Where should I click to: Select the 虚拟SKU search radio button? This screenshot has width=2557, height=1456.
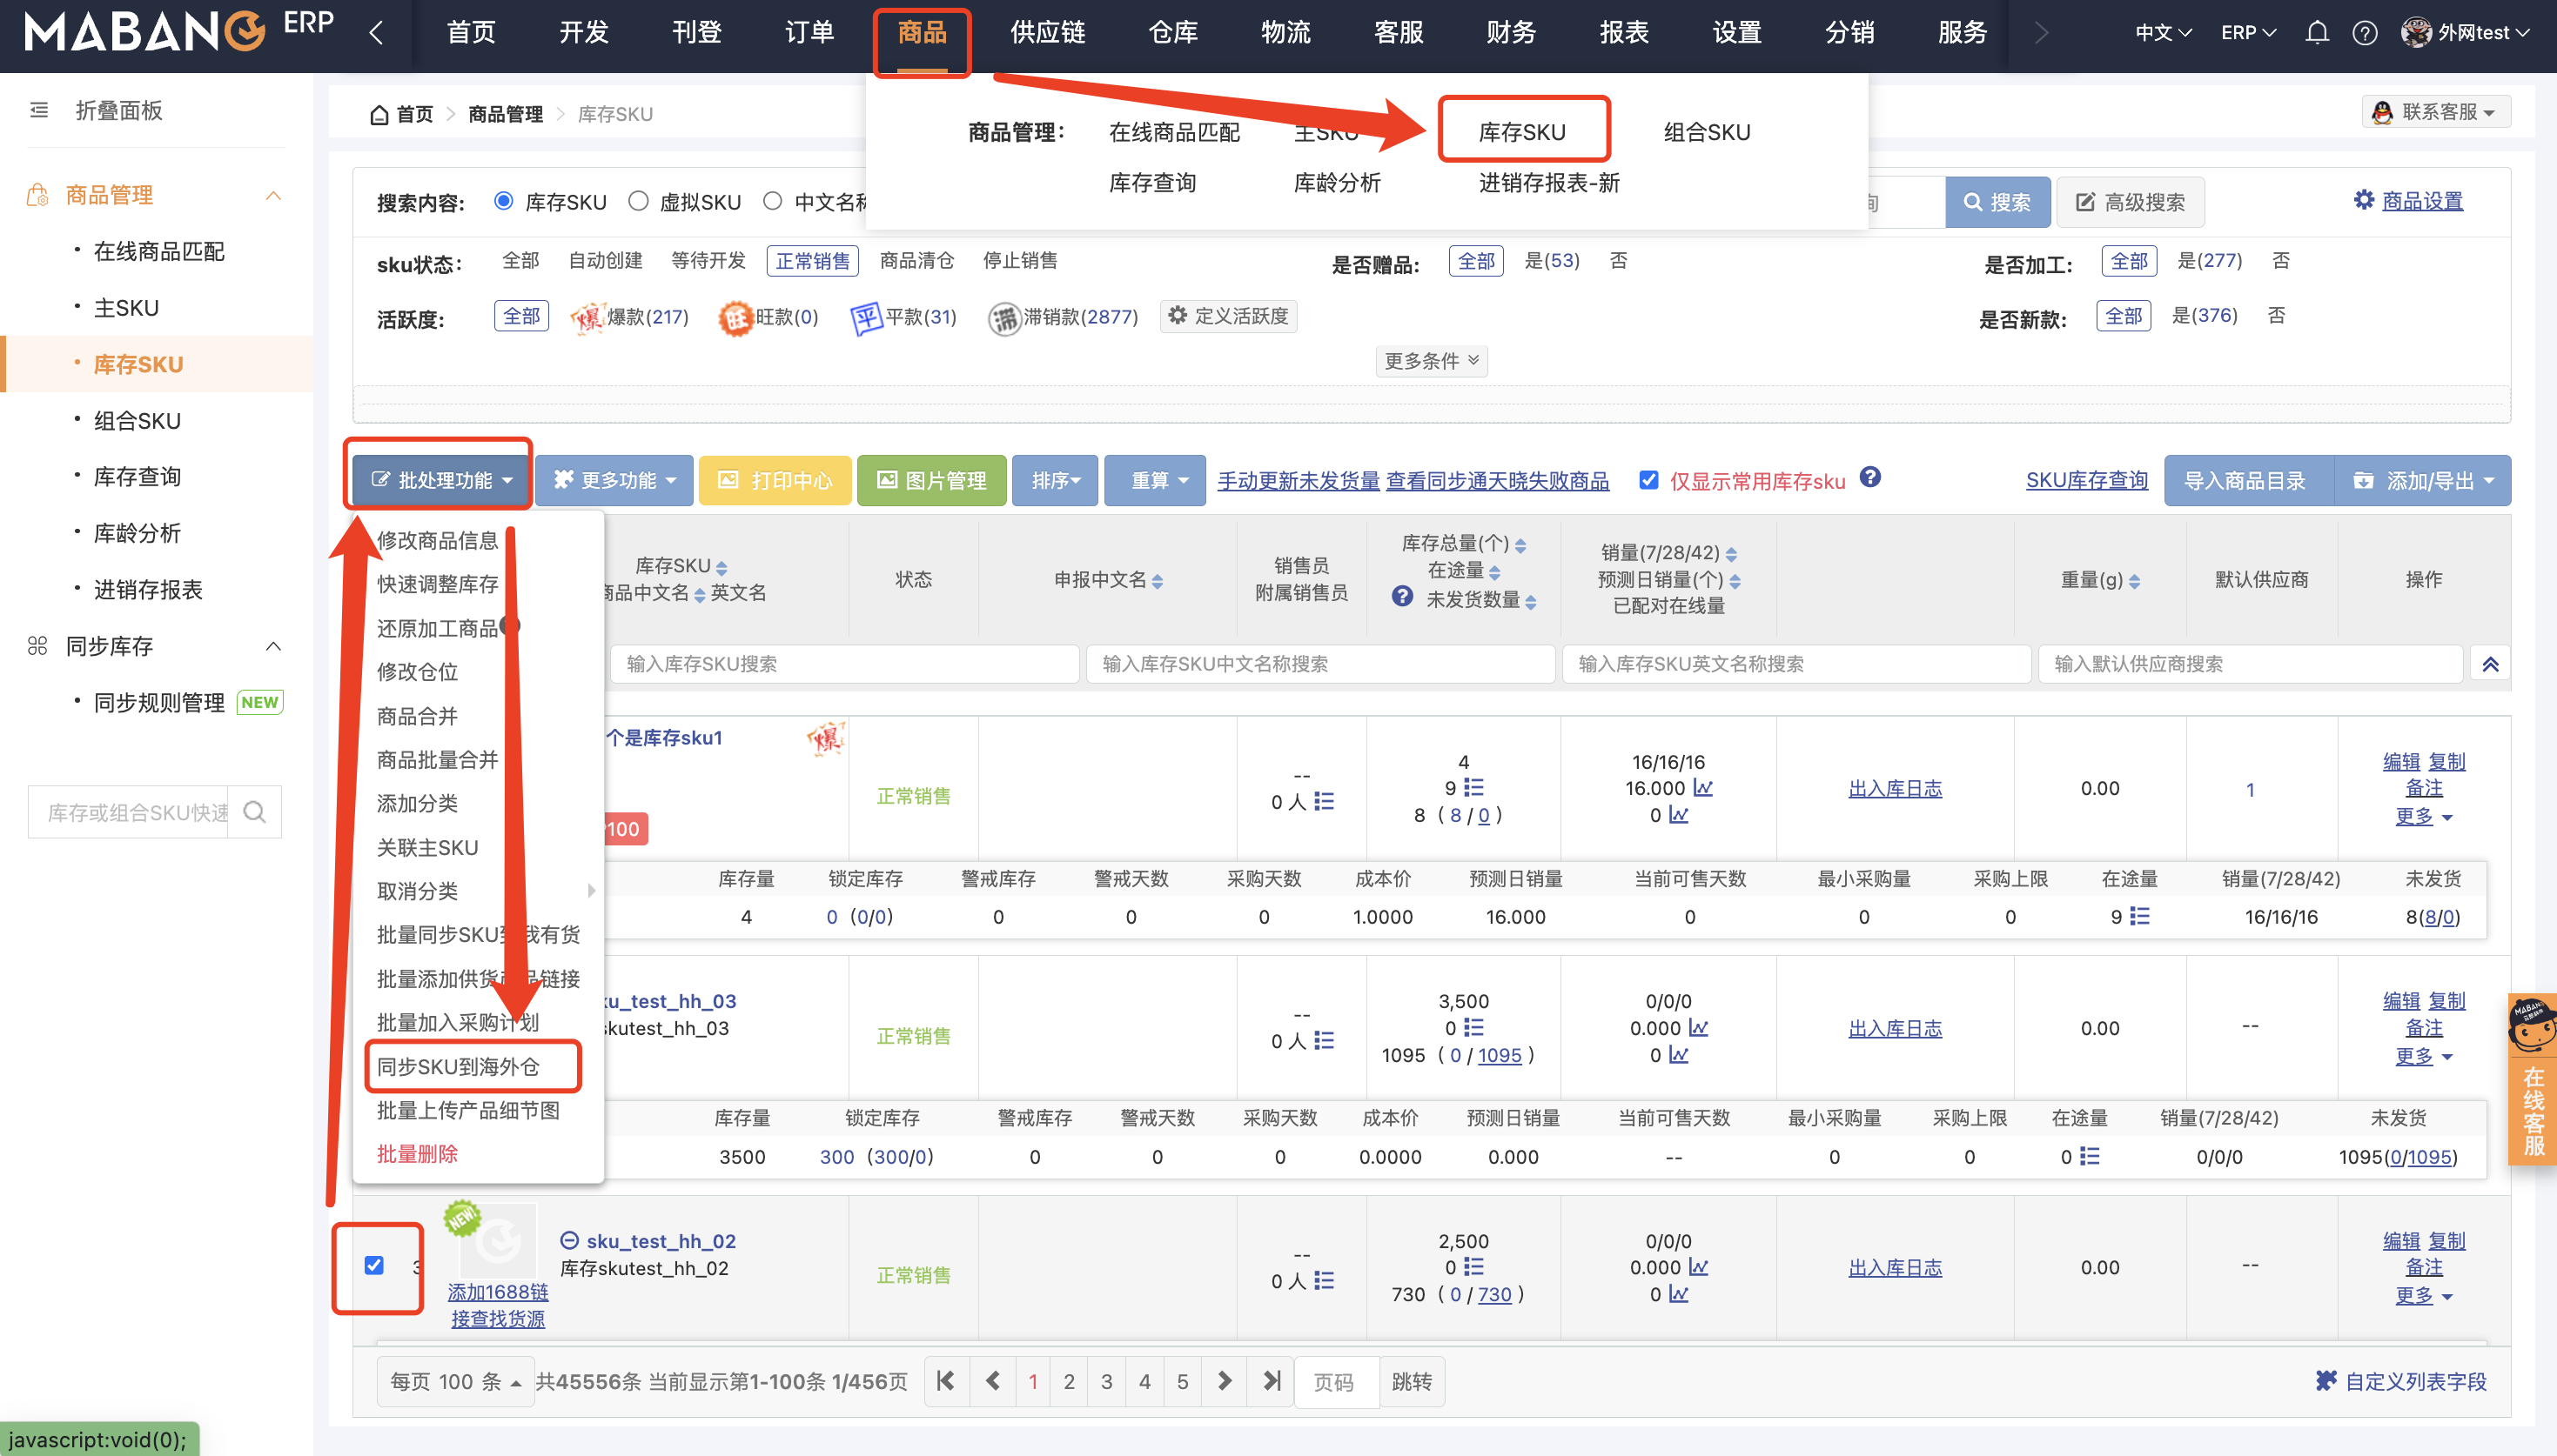(638, 201)
